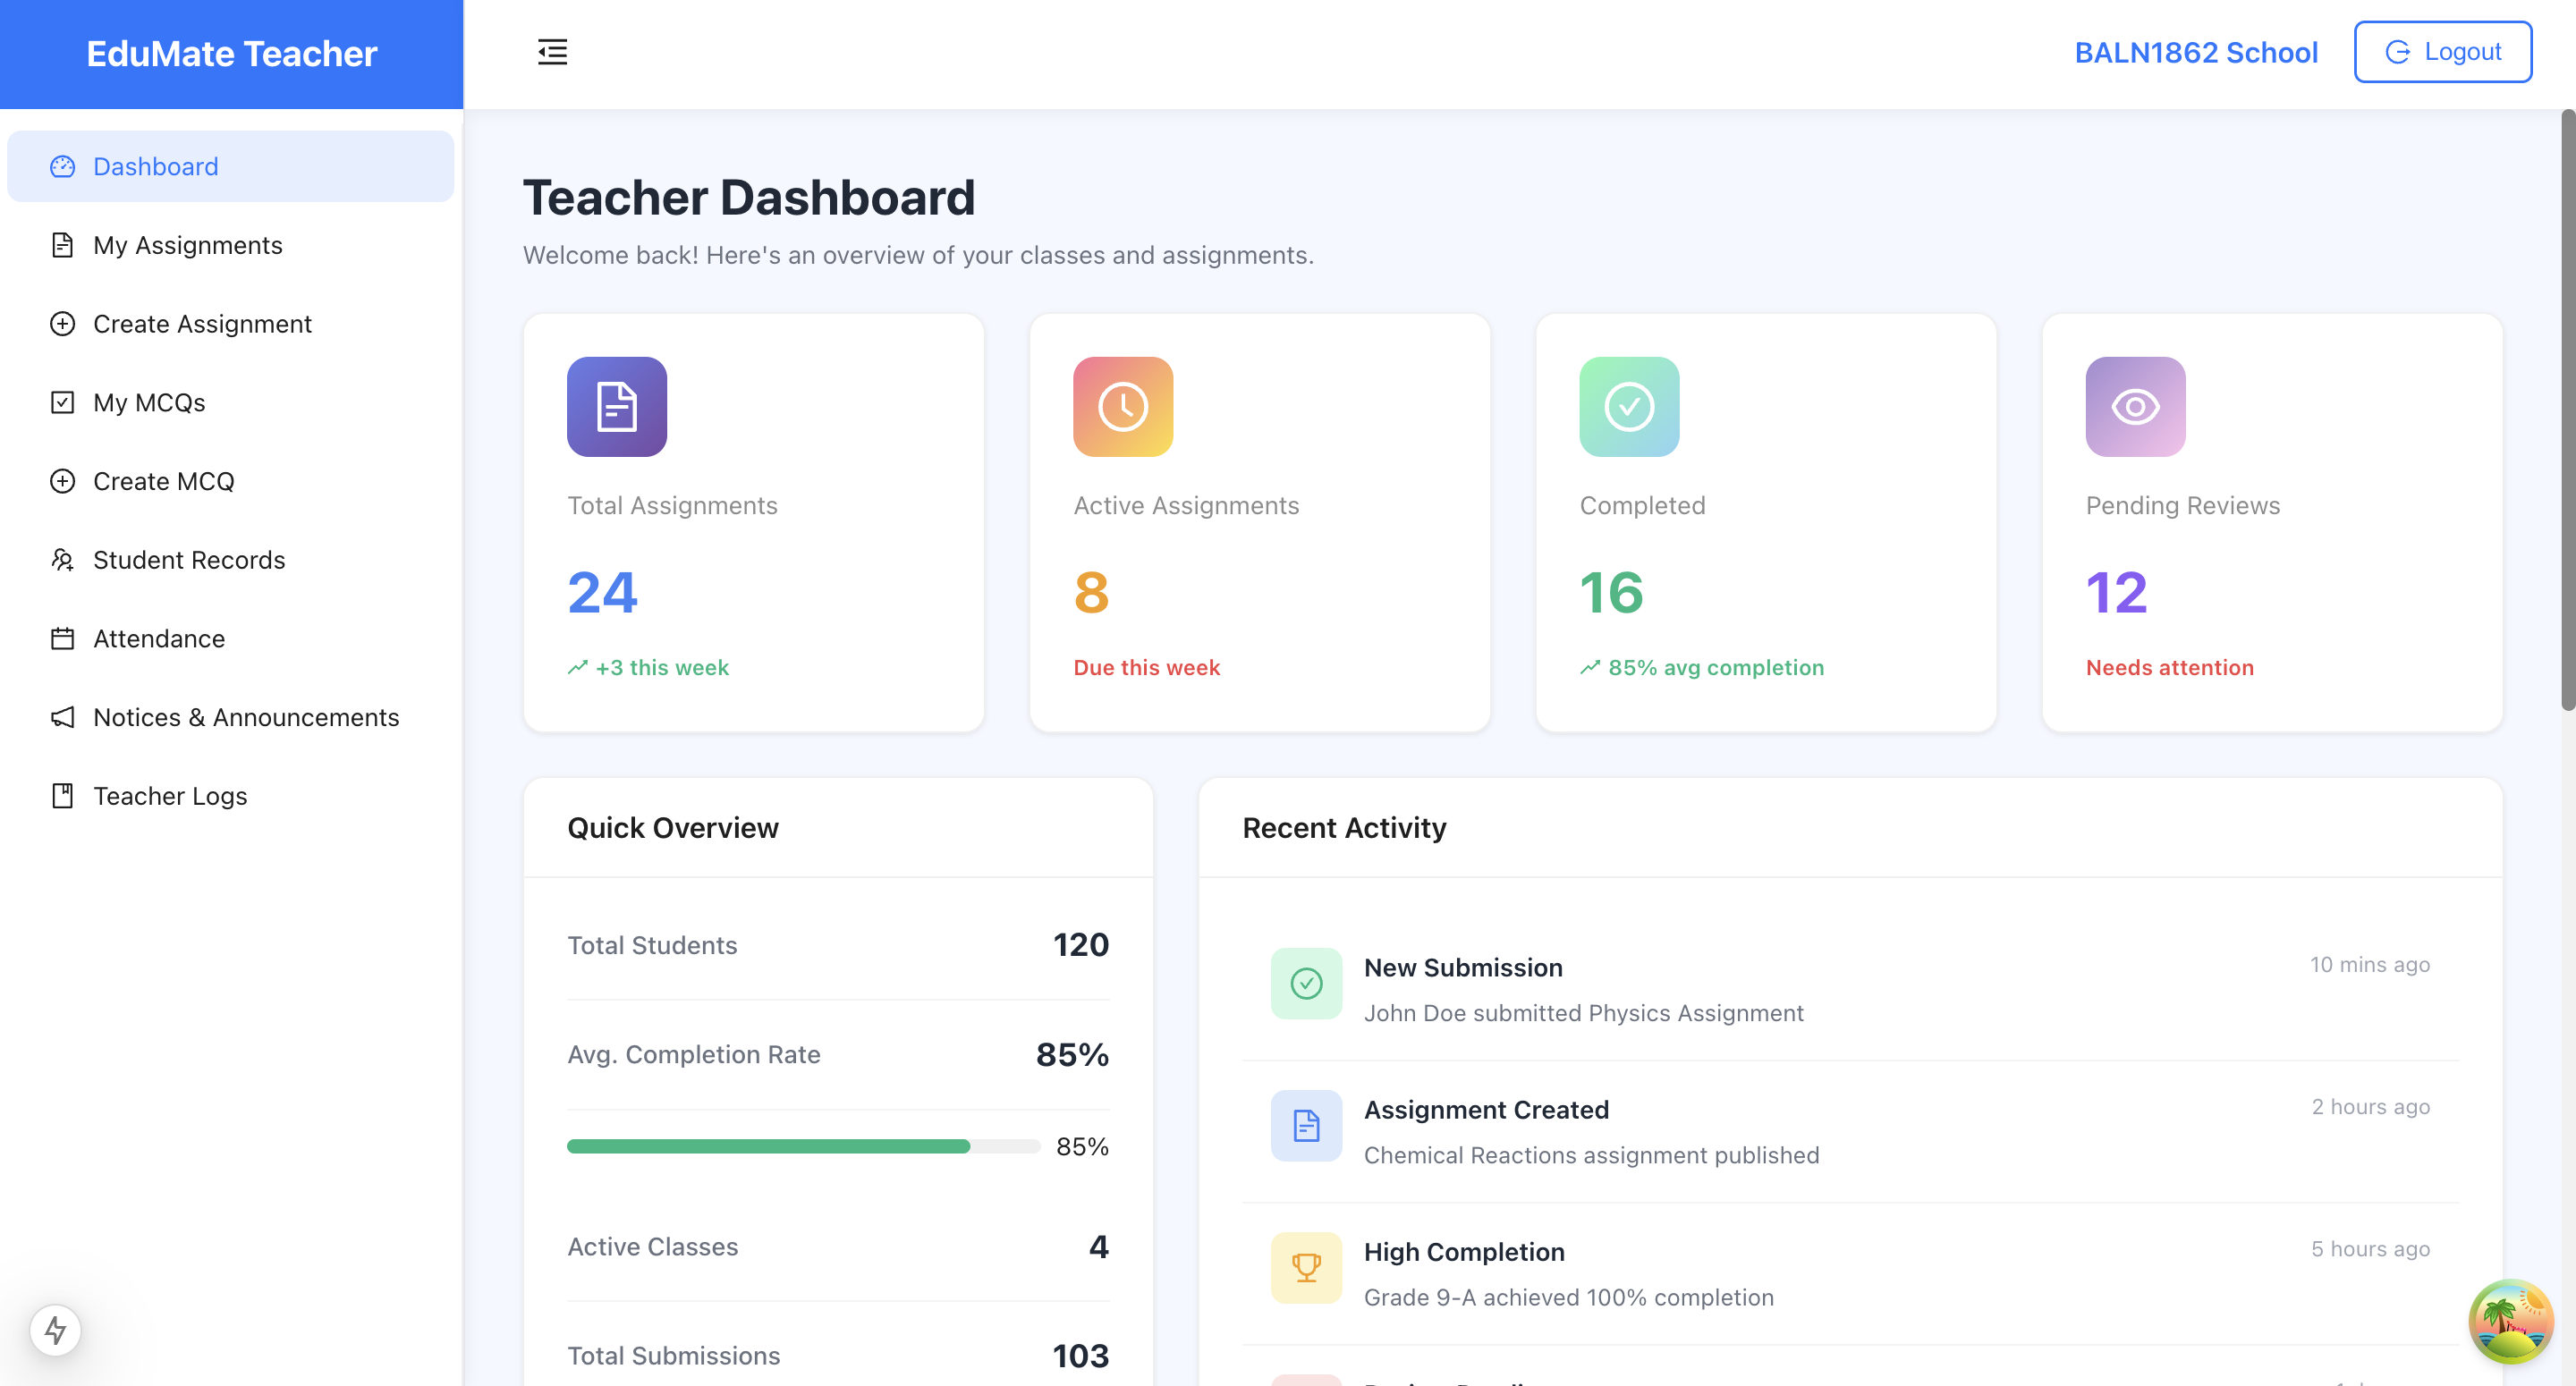
Task: Select the My Assignments icon
Action: click(62, 245)
